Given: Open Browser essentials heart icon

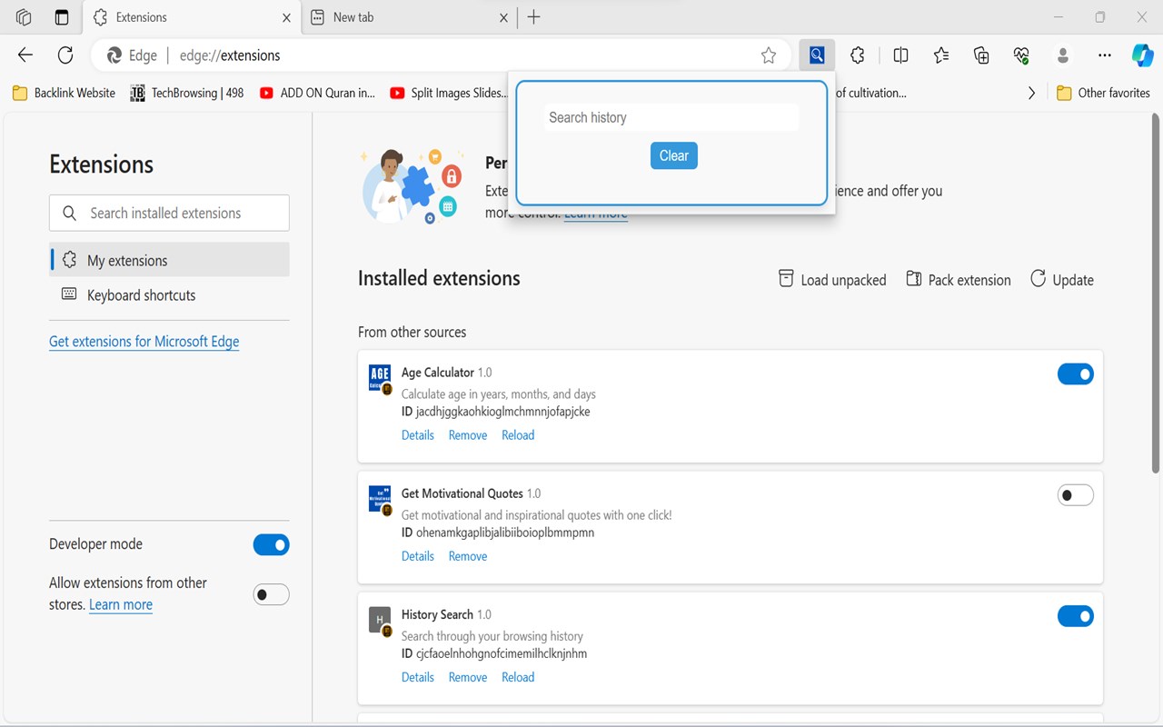Looking at the screenshot, I should (x=1021, y=55).
